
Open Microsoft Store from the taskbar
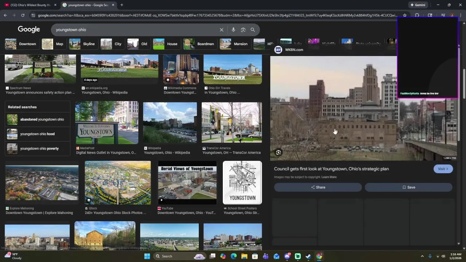click(x=255, y=256)
